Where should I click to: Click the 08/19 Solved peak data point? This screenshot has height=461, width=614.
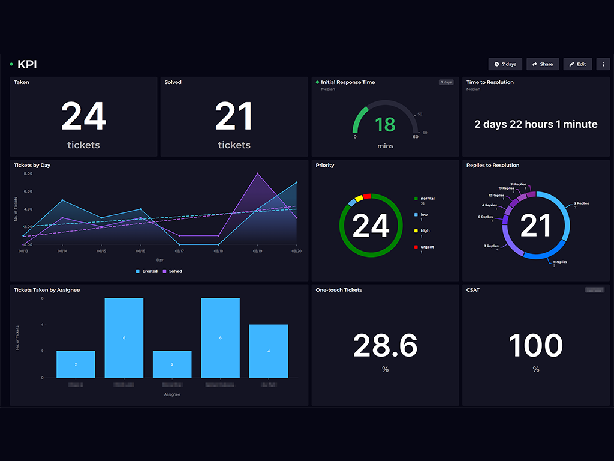257,174
